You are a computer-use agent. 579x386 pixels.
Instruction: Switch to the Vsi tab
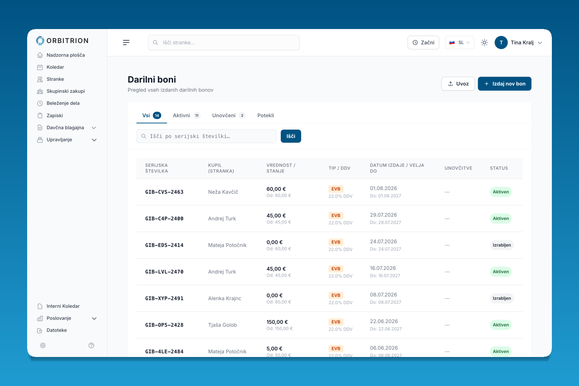[152, 115]
